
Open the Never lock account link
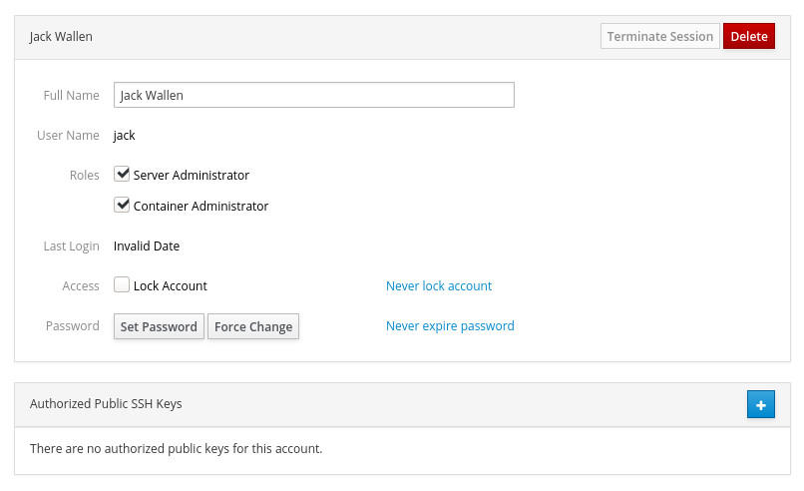[439, 285]
